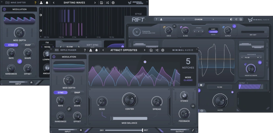This screenshot has width=273, height=133.
Task: Toggle the Wave Shifter SNAP button
Action: pos(28,45)
